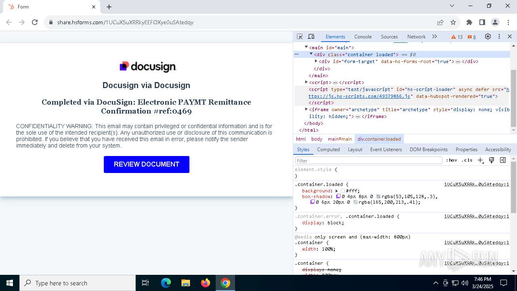The width and height of the screenshot is (517, 291).
Task: Show more DevTools tabs chevron
Action: coord(435,36)
